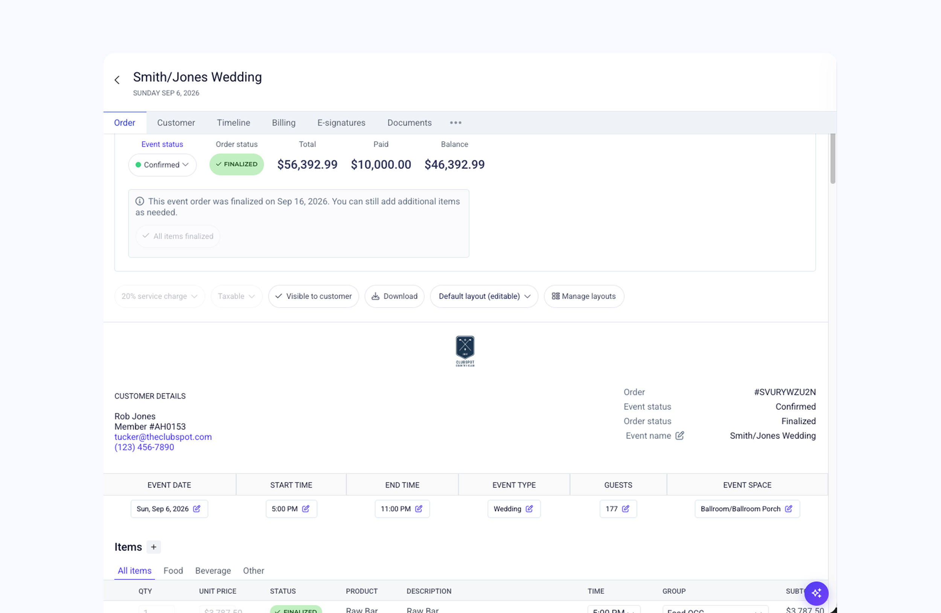
Task: Go back using the arrow beside Smith/Jones Wedding
Action: (x=117, y=80)
